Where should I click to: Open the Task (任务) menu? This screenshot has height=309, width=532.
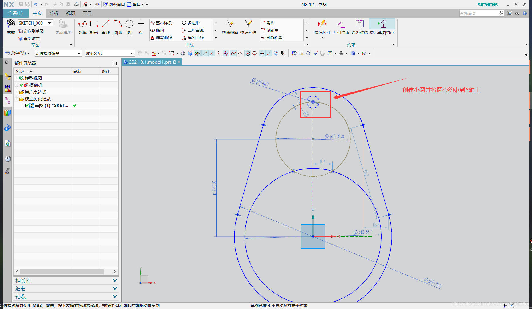15,13
